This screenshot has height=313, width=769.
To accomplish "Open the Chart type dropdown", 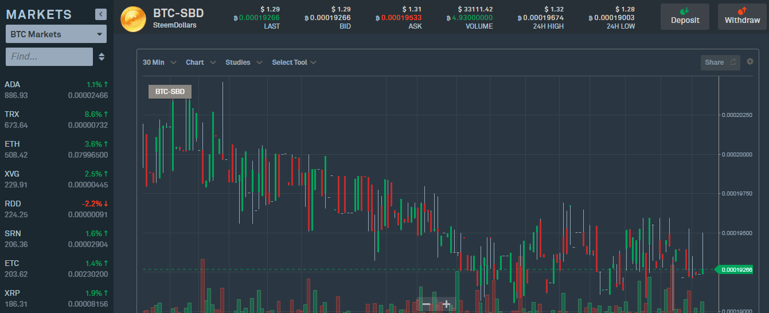I will pos(201,62).
